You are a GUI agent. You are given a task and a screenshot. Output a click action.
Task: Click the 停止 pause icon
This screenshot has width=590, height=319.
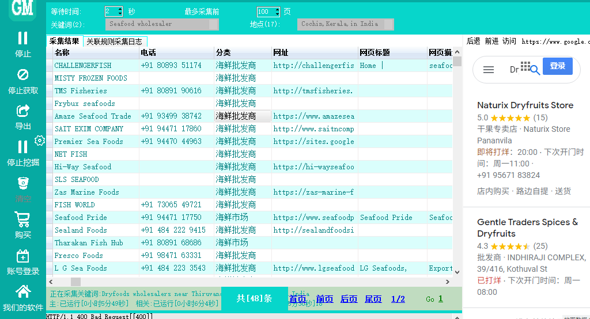coord(23,39)
